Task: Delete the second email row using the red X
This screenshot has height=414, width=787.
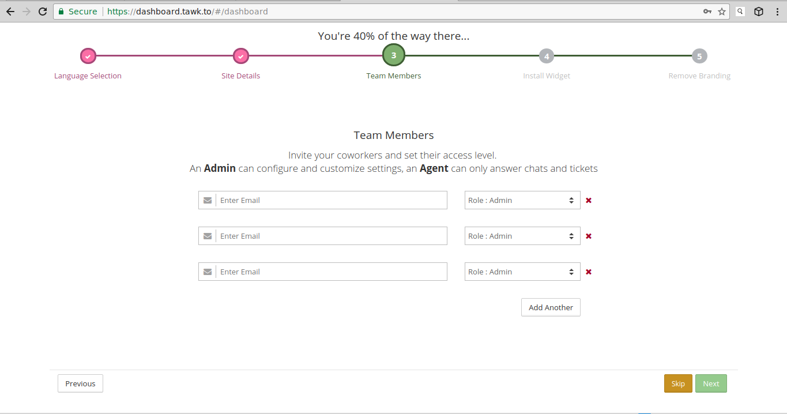Action: pos(589,236)
